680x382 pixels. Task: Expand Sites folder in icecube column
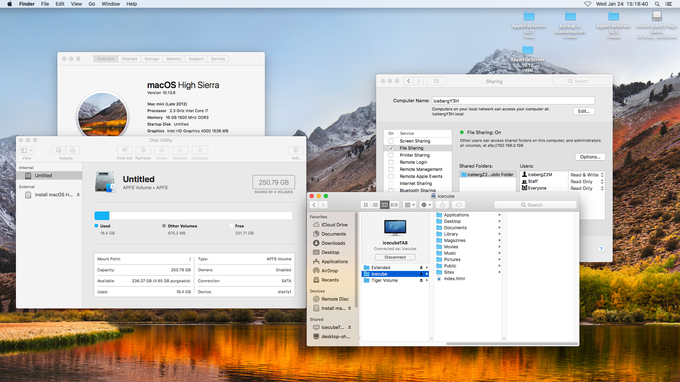coord(499,272)
